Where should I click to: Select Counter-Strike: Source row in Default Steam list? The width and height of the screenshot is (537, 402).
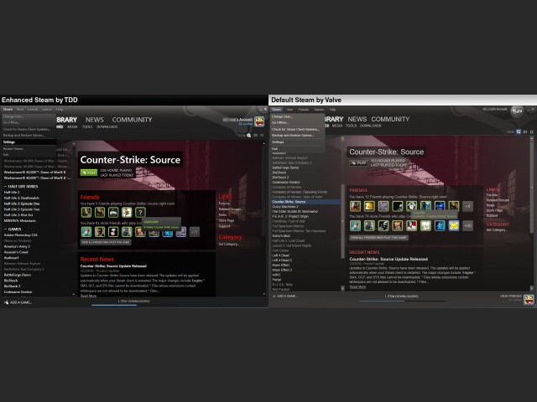[305, 202]
